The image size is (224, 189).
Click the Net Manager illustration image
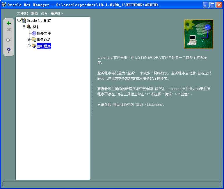(x=199, y=34)
